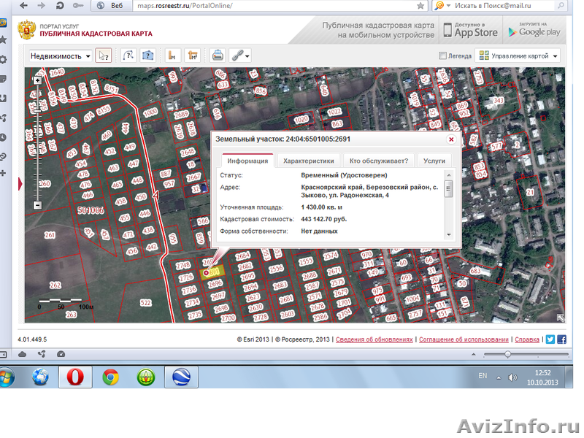Open the Недвижимость search type dropdown
584x438 pixels.
coord(61,56)
